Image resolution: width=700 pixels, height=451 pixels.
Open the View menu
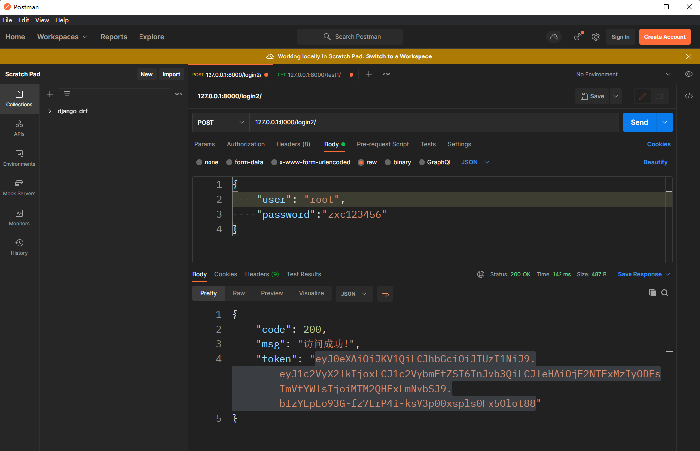(x=42, y=20)
